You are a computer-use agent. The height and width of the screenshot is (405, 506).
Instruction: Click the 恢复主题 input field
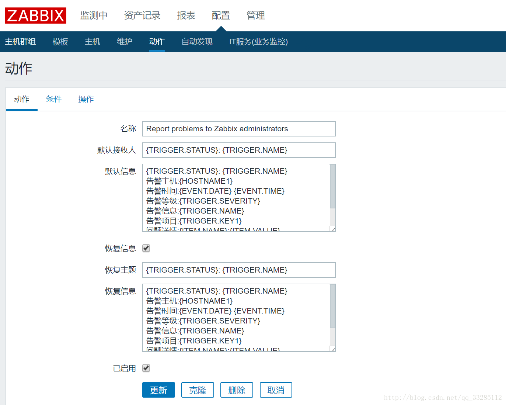pyautogui.click(x=239, y=270)
